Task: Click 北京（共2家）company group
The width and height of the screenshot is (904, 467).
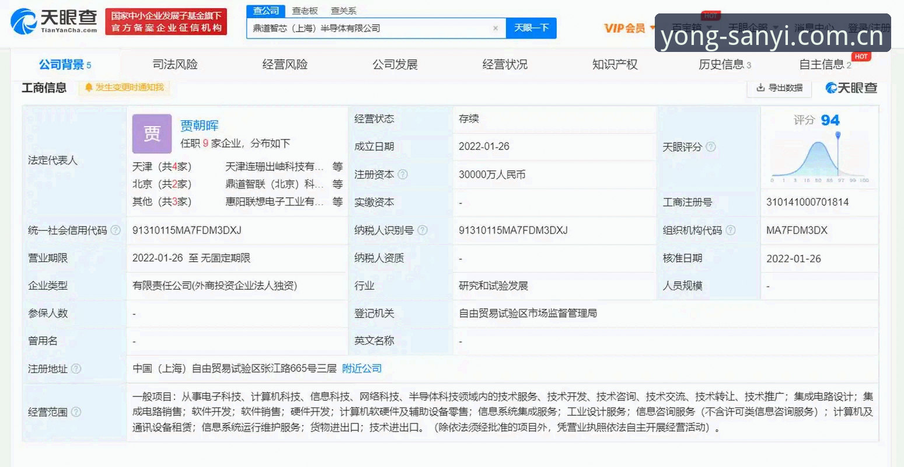Action: point(162,184)
